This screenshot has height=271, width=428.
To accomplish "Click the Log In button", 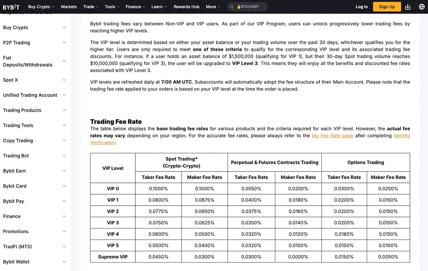I will coord(362,7).
